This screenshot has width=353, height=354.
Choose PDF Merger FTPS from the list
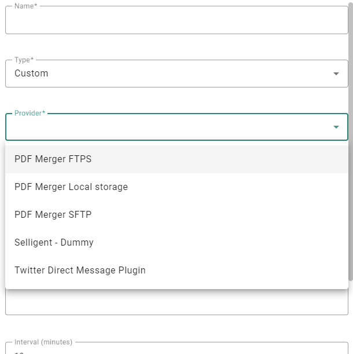[53, 159]
